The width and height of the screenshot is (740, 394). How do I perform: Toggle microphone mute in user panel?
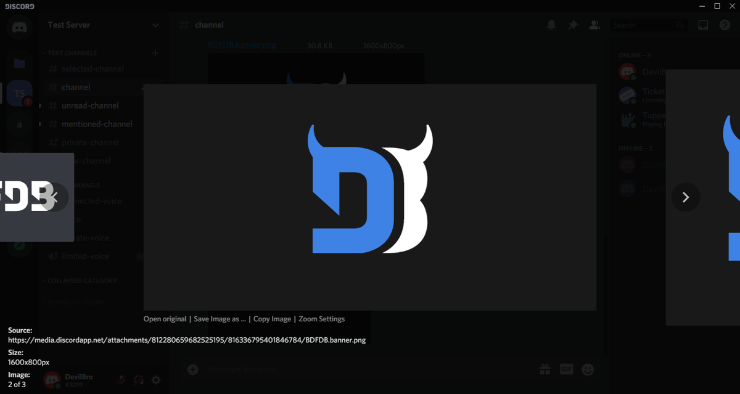coord(121,380)
